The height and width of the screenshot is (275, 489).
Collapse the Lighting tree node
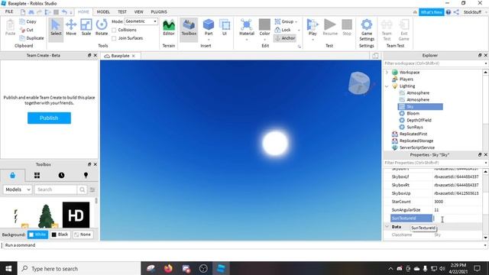[387, 86]
